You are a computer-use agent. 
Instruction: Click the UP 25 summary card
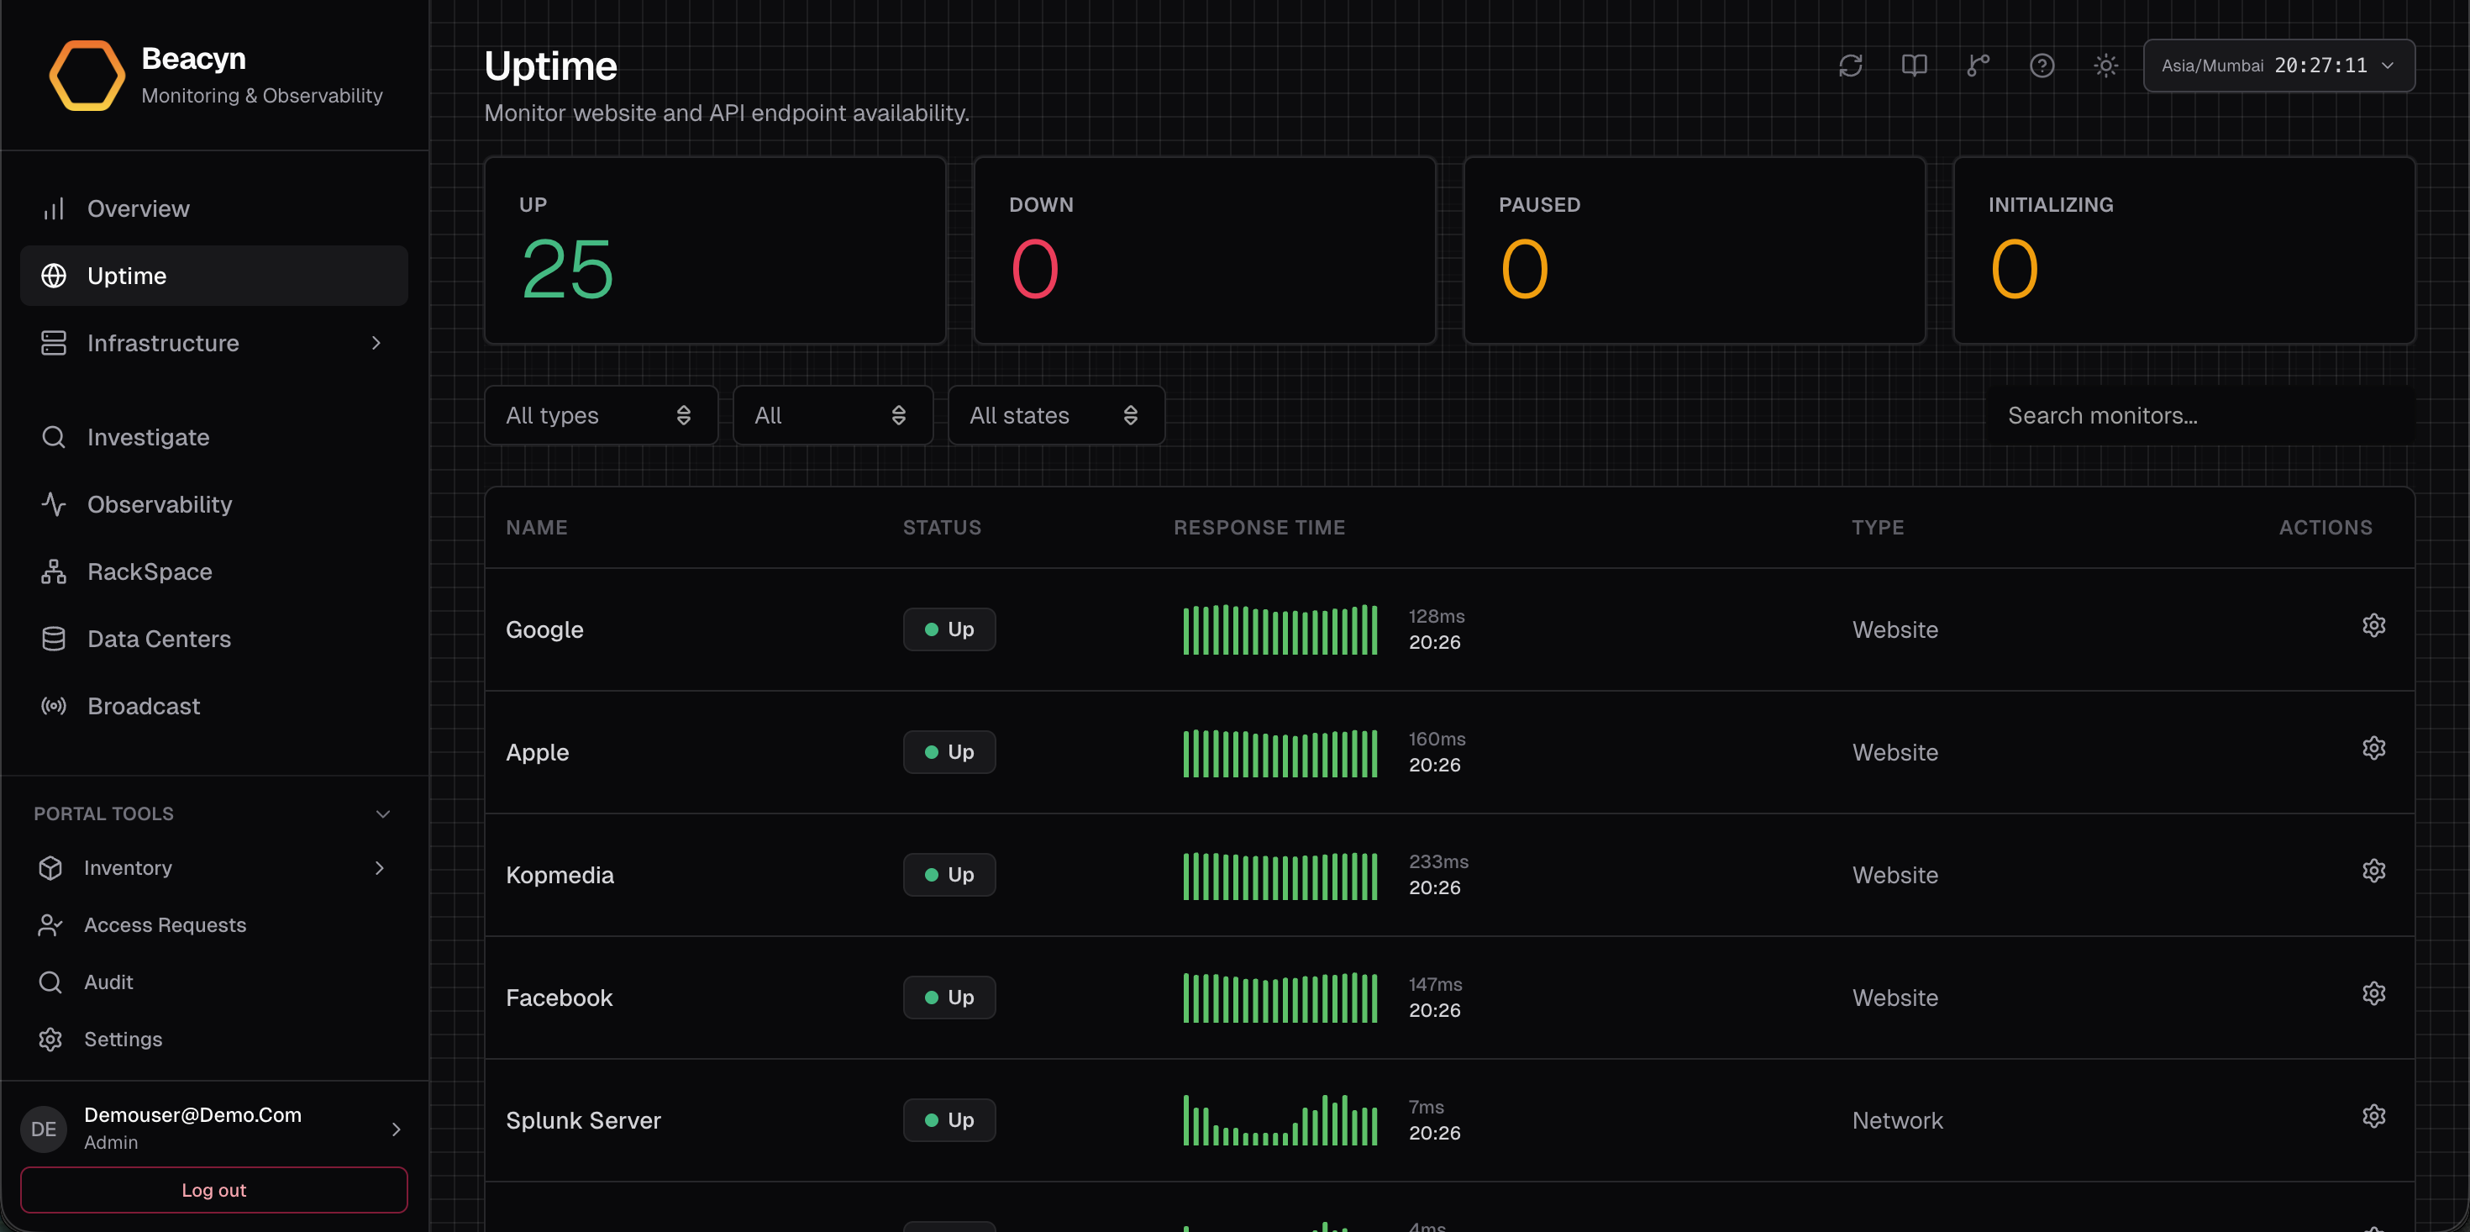click(715, 250)
